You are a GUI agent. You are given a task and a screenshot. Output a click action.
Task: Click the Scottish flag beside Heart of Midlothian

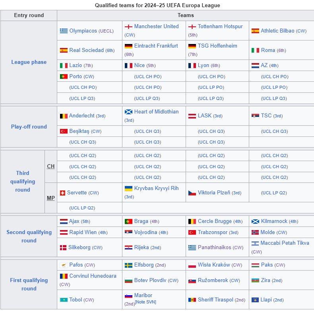click(128, 112)
